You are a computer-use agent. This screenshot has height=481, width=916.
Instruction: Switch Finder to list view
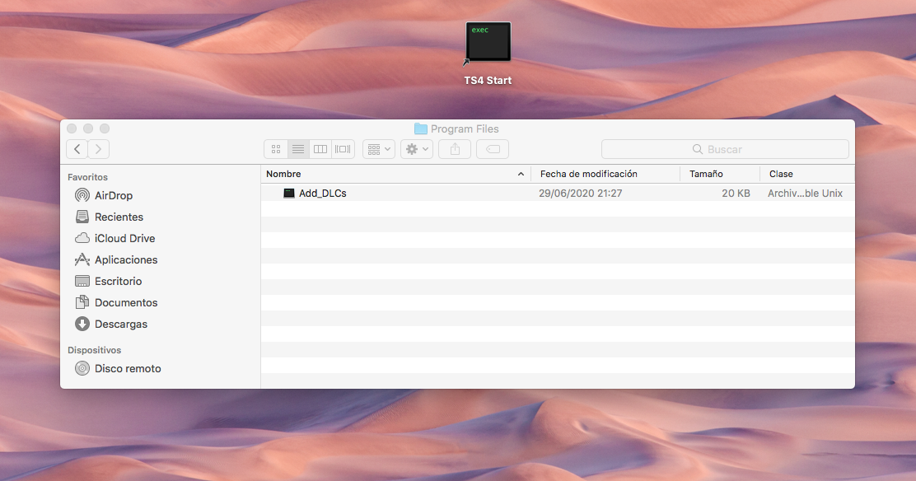[x=298, y=149]
